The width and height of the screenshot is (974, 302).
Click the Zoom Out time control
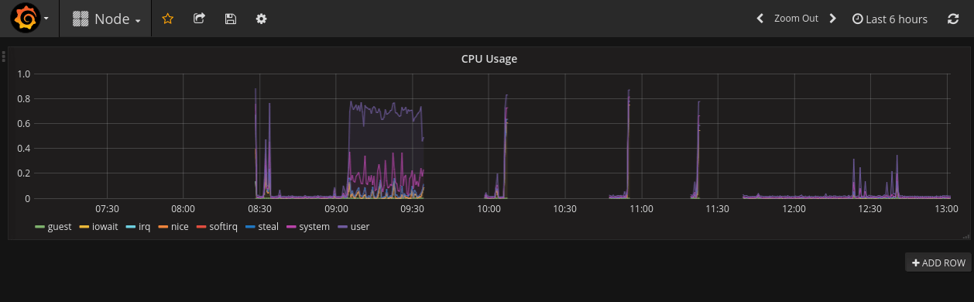pyautogui.click(x=796, y=19)
